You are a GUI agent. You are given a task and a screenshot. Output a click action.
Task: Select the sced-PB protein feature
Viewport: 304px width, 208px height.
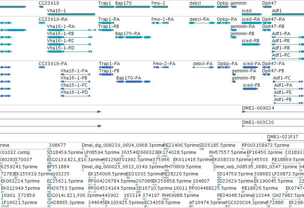click(250, 89)
